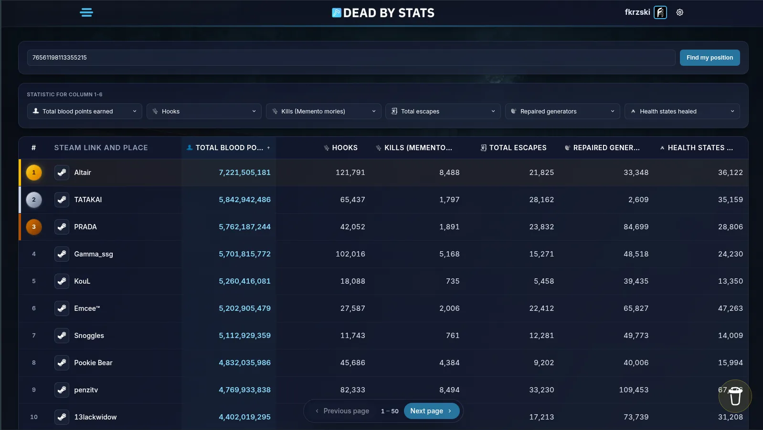This screenshot has width=763, height=430.
Task: Sort by Repaired Gener... column header
Action: pos(602,148)
